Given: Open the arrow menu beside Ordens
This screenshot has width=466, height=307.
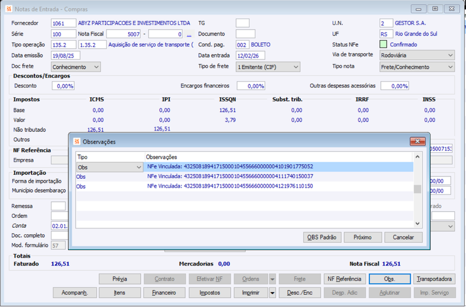Looking at the screenshot, I should (272, 279).
